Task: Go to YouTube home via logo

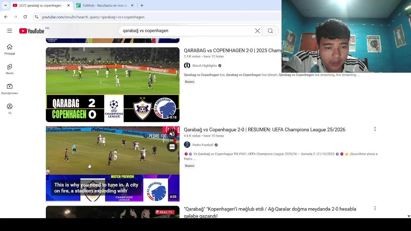Action: [x=31, y=31]
